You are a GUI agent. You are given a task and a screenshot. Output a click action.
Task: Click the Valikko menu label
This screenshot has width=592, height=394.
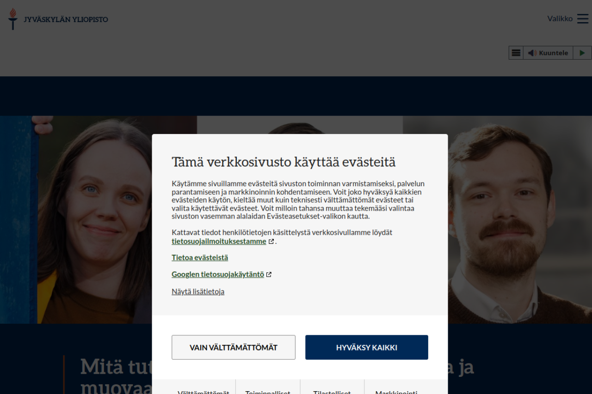(x=560, y=18)
